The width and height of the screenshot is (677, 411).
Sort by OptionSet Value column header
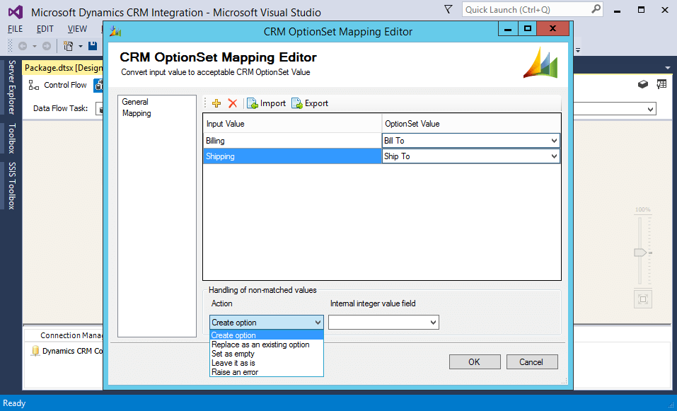471,124
